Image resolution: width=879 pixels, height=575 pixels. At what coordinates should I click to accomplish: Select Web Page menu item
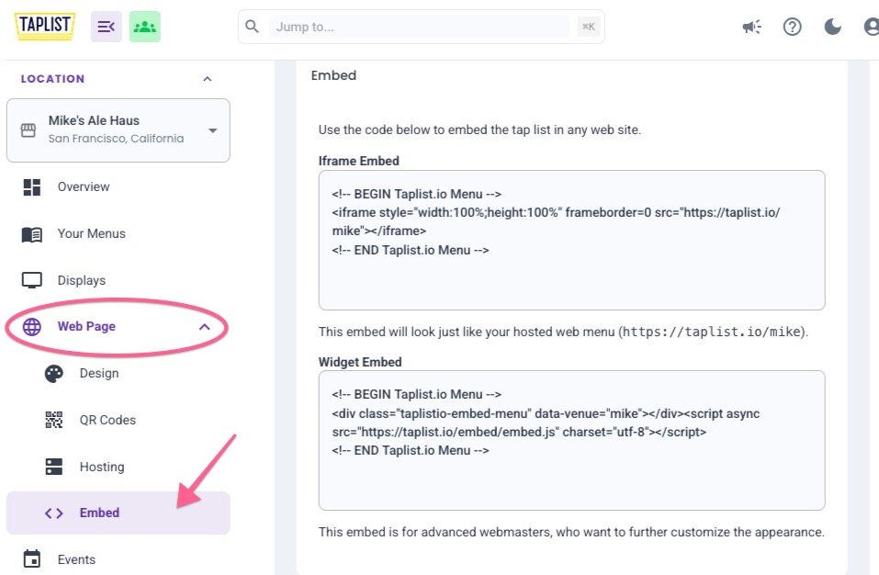(86, 326)
